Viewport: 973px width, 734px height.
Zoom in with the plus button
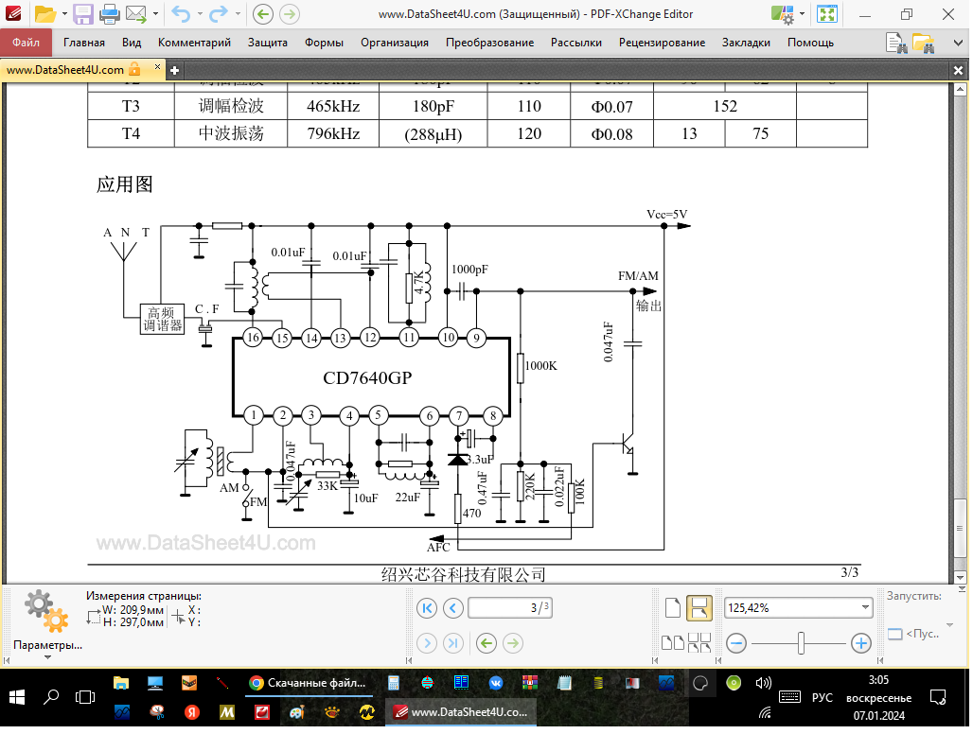tap(860, 643)
